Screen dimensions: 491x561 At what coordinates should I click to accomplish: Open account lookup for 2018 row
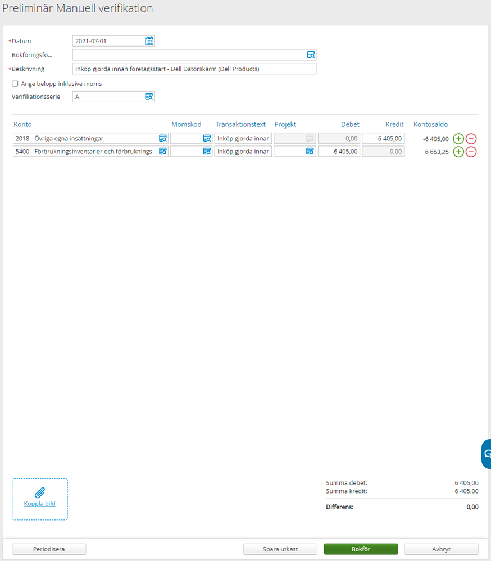(162, 138)
